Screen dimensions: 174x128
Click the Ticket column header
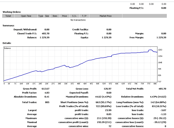click(x=8, y=16)
